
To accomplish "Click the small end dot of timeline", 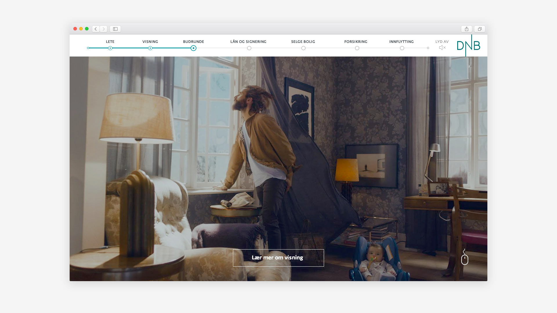I will coord(428,48).
